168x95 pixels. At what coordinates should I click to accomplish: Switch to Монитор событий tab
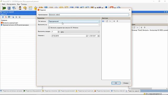click(118, 91)
